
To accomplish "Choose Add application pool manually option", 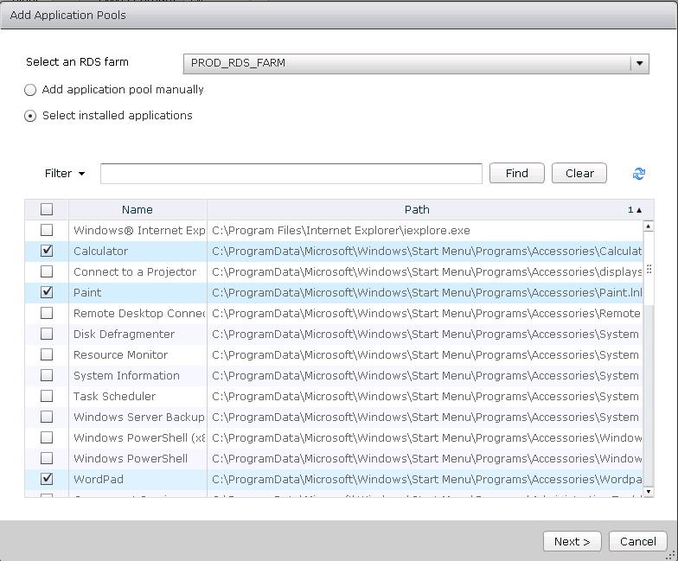I will coord(31,90).
